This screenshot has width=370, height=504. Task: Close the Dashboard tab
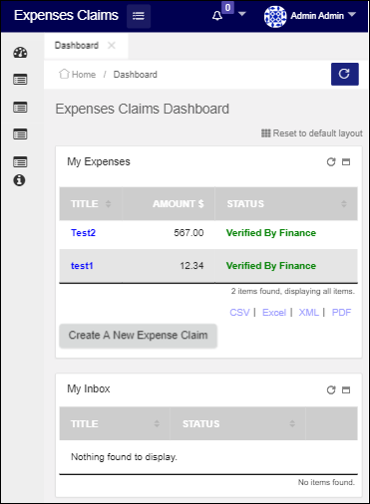tap(112, 45)
